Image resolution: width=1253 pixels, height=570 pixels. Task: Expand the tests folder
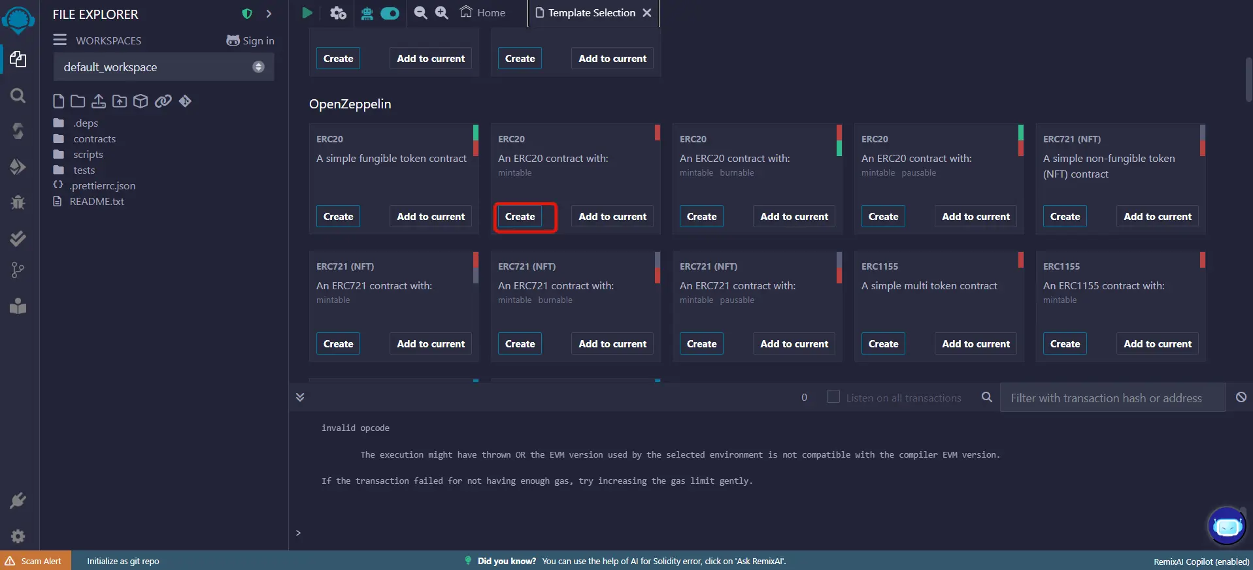(x=84, y=170)
